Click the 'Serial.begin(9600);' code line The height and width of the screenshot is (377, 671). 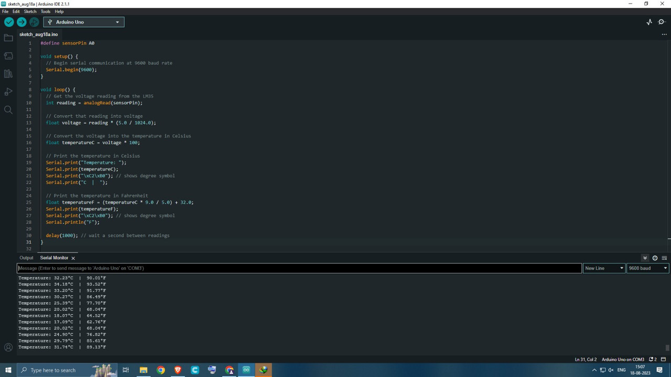coord(71,70)
